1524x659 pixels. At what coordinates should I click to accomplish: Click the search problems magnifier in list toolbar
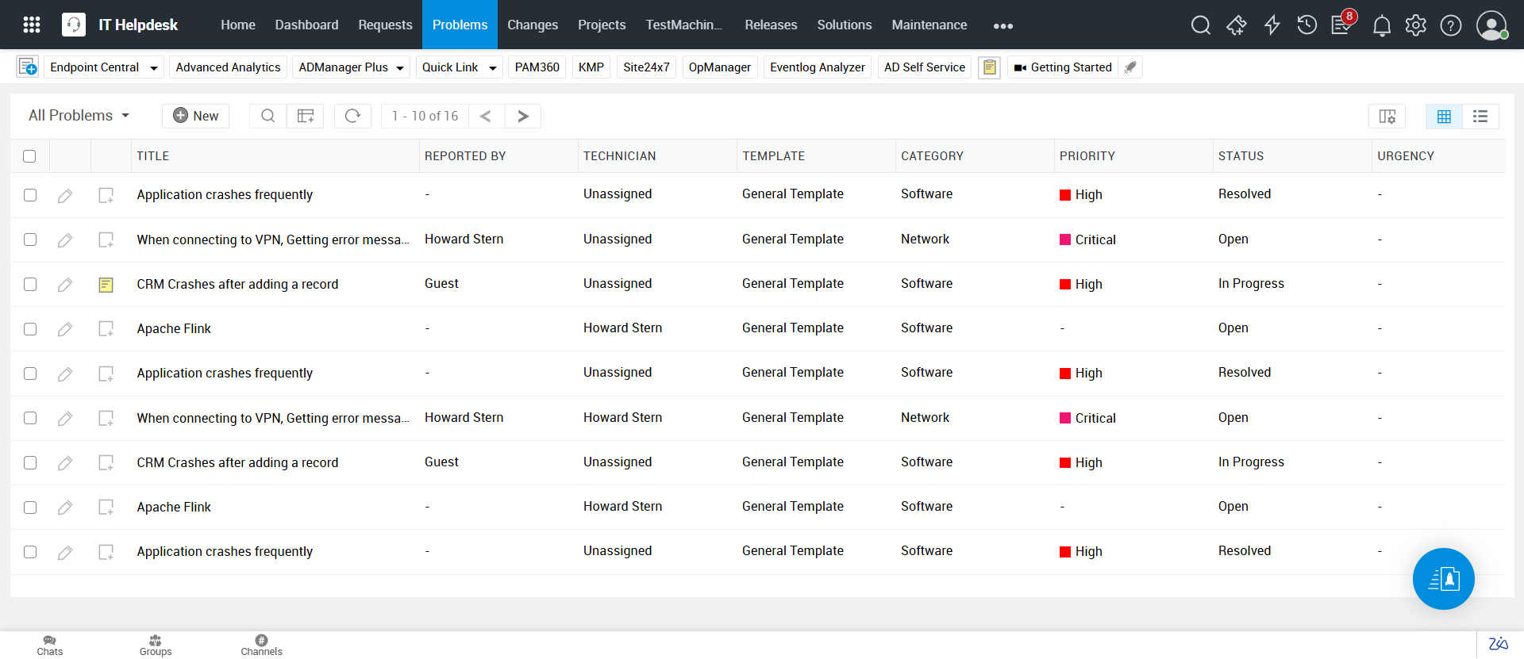tap(268, 116)
